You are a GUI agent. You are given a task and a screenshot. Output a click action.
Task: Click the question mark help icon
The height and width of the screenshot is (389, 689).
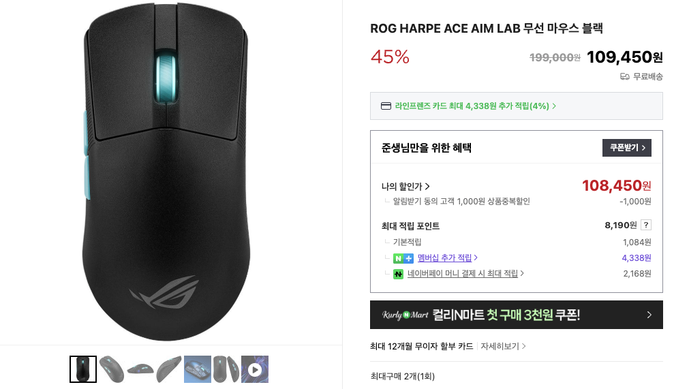tap(645, 225)
